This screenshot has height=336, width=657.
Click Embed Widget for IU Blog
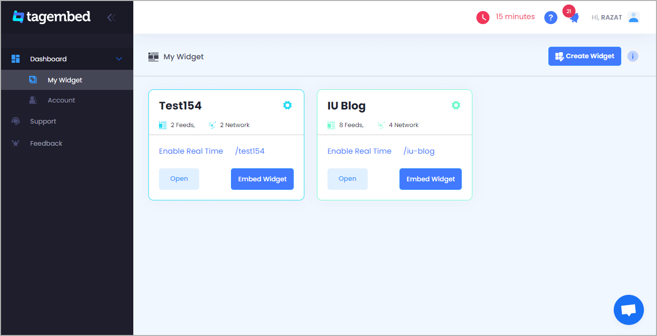(x=431, y=179)
